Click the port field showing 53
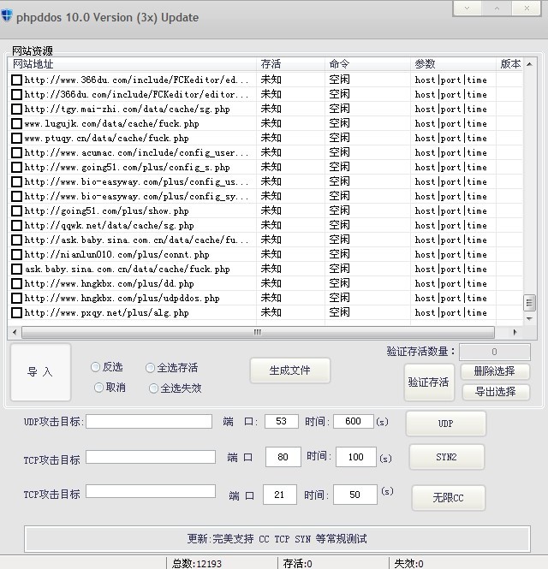548x569 pixels. 282,421
